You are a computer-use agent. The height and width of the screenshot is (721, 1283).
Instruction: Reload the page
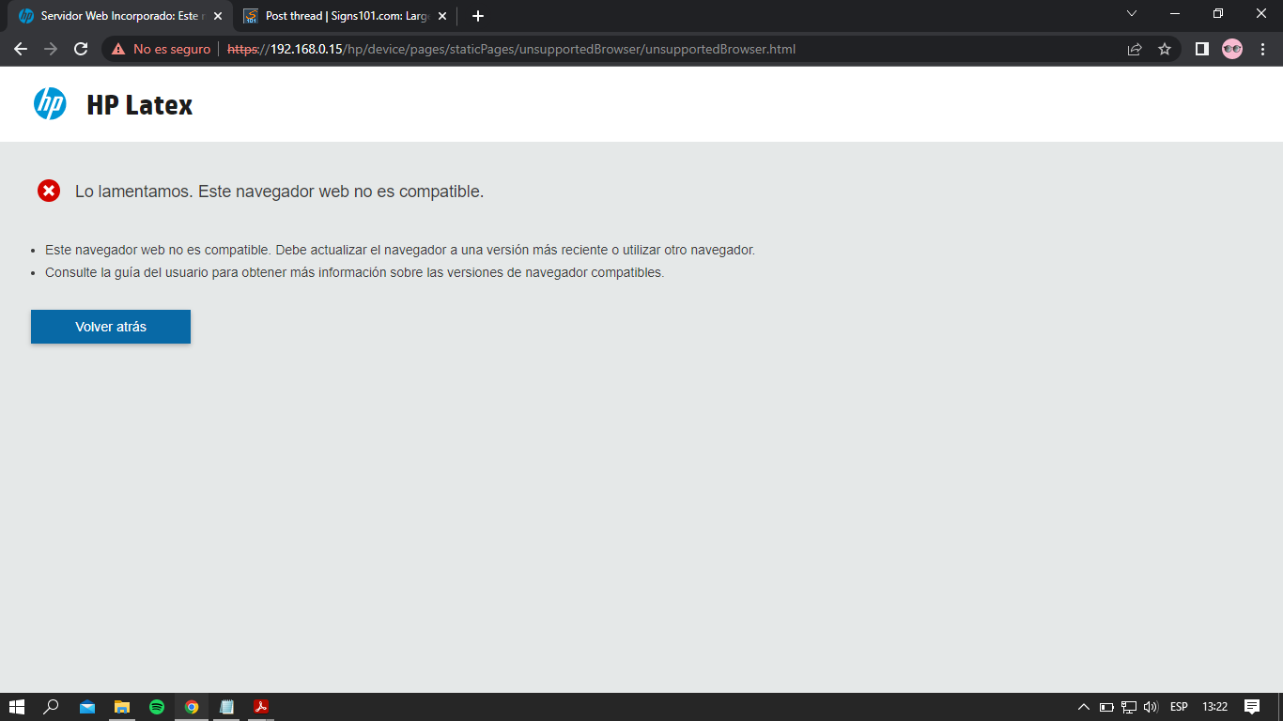81,49
